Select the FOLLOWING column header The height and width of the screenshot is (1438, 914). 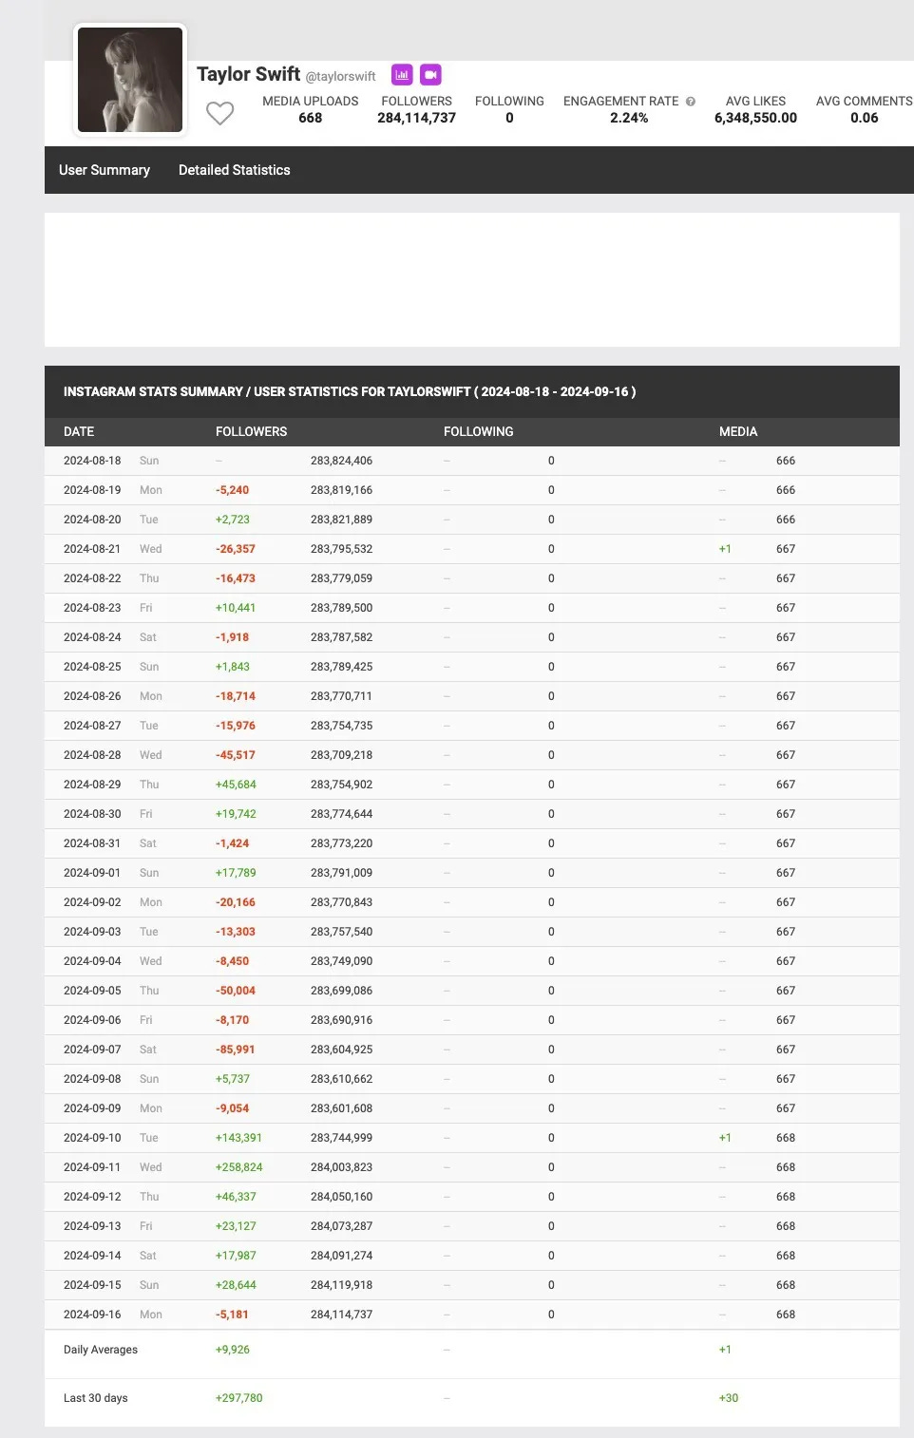479,431
